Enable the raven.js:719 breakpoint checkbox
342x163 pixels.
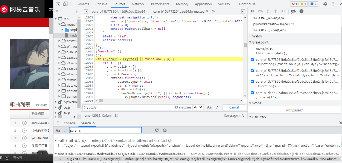[252, 49]
